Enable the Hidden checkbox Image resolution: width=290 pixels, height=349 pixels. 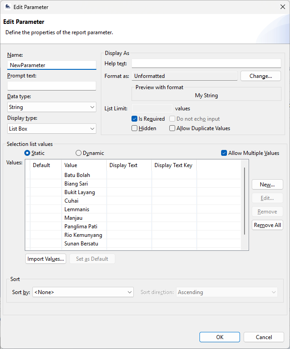coord(135,128)
